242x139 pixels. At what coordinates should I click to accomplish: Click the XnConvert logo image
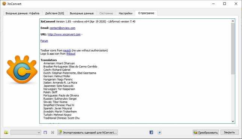22,70
